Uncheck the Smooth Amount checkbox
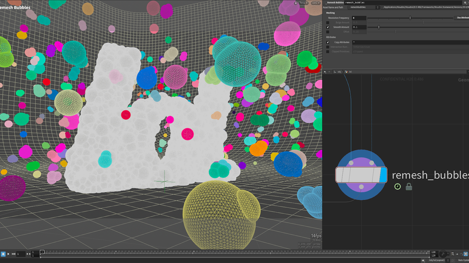The image size is (469, 263). pos(328,27)
